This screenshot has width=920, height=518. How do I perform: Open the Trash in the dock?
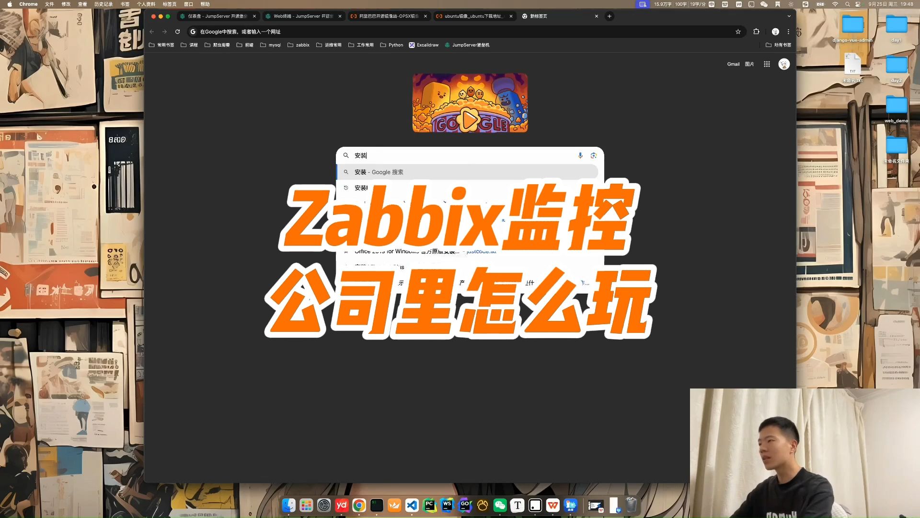[631, 505]
